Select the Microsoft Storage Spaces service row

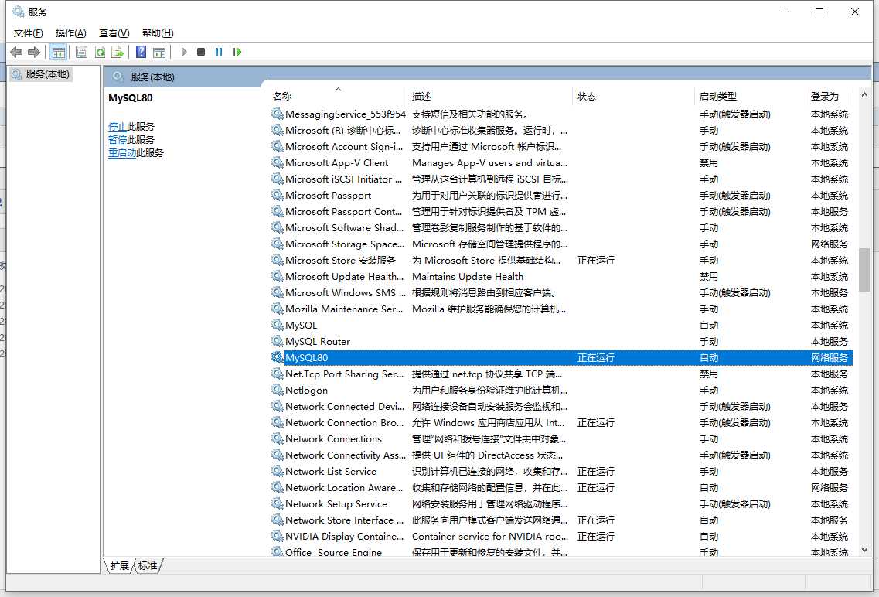point(562,244)
